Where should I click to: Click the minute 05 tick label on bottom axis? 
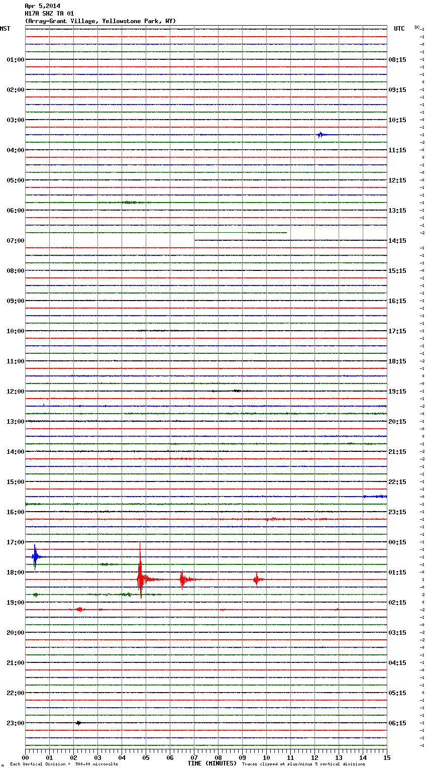(x=146, y=757)
